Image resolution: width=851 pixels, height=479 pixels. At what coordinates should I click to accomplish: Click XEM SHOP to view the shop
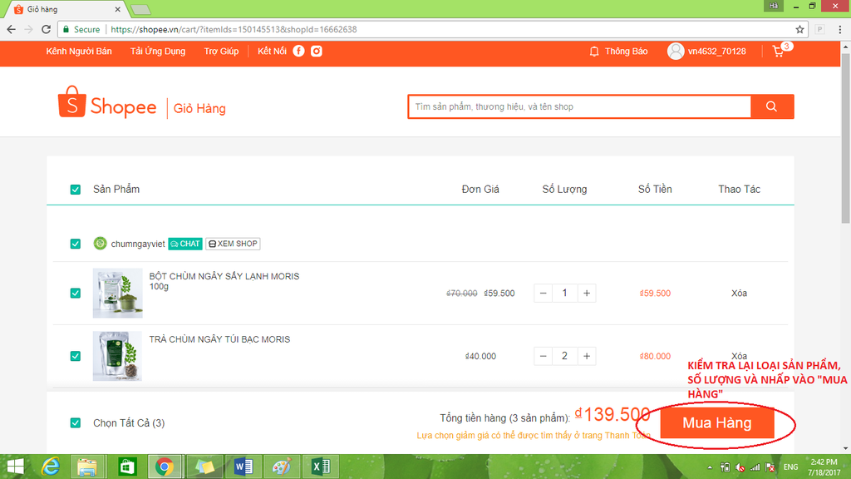(233, 244)
